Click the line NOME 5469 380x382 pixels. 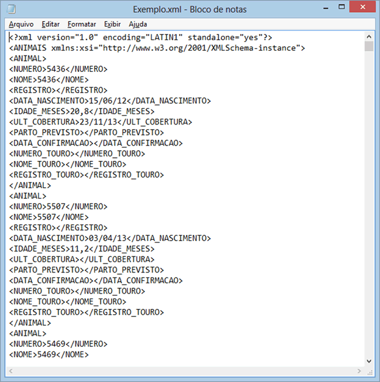[49, 355]
